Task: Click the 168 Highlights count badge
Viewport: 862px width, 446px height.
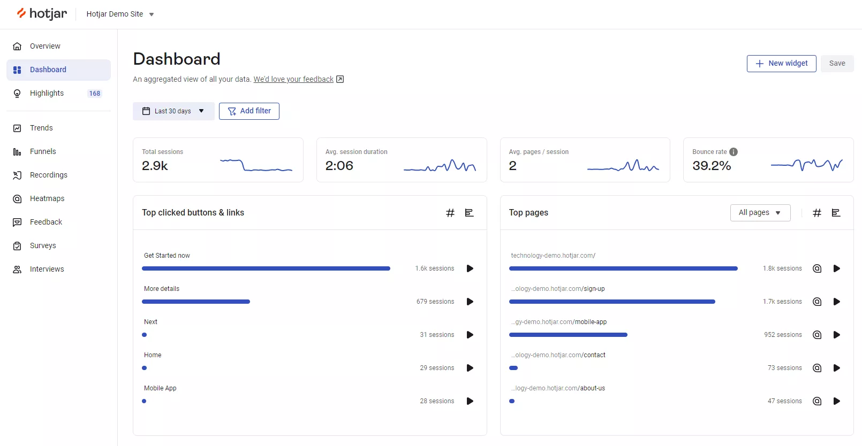Action: pyautogui.click(x=95, y=94)
